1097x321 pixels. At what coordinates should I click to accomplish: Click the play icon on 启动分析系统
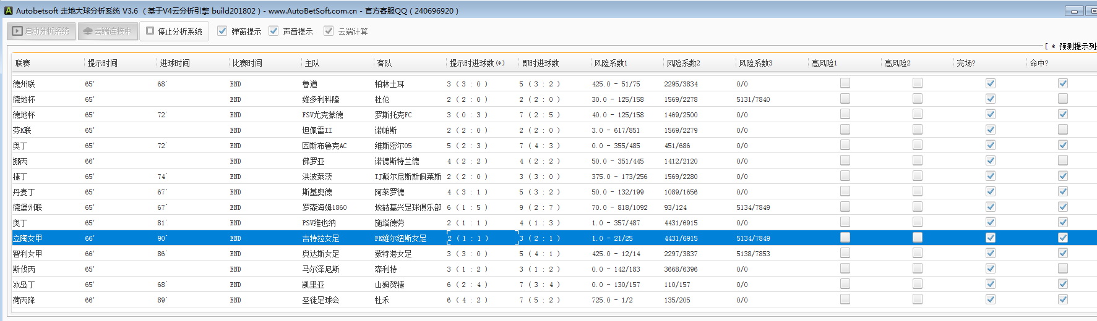tap(18, 31)
